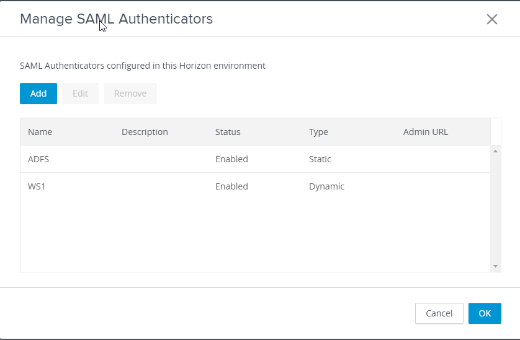Sort by the Description column header
Image resolution: width=520 pixels, height=340 pixels.
(x=145, y=132)
